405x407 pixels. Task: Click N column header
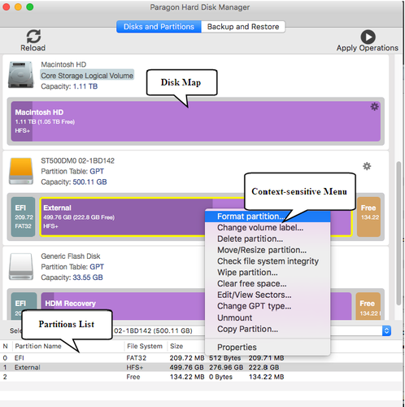tap(5, 346)
